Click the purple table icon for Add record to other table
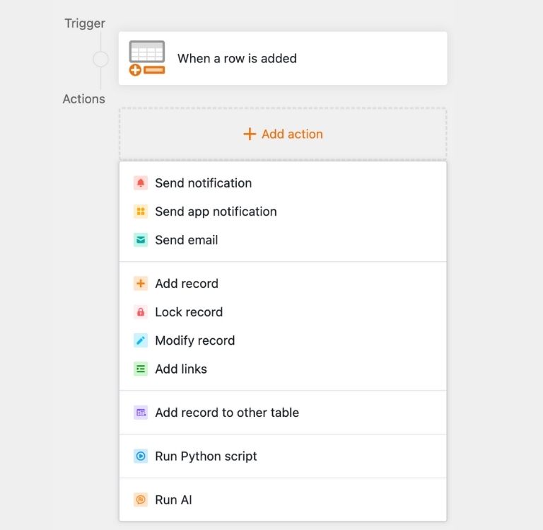Image resolution: width=543 pixels, height=530 pixels. coord(141,413)
